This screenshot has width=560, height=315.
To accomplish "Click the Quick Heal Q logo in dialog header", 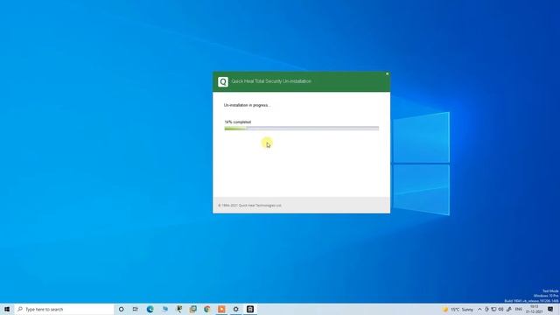I will click(223, 81).
